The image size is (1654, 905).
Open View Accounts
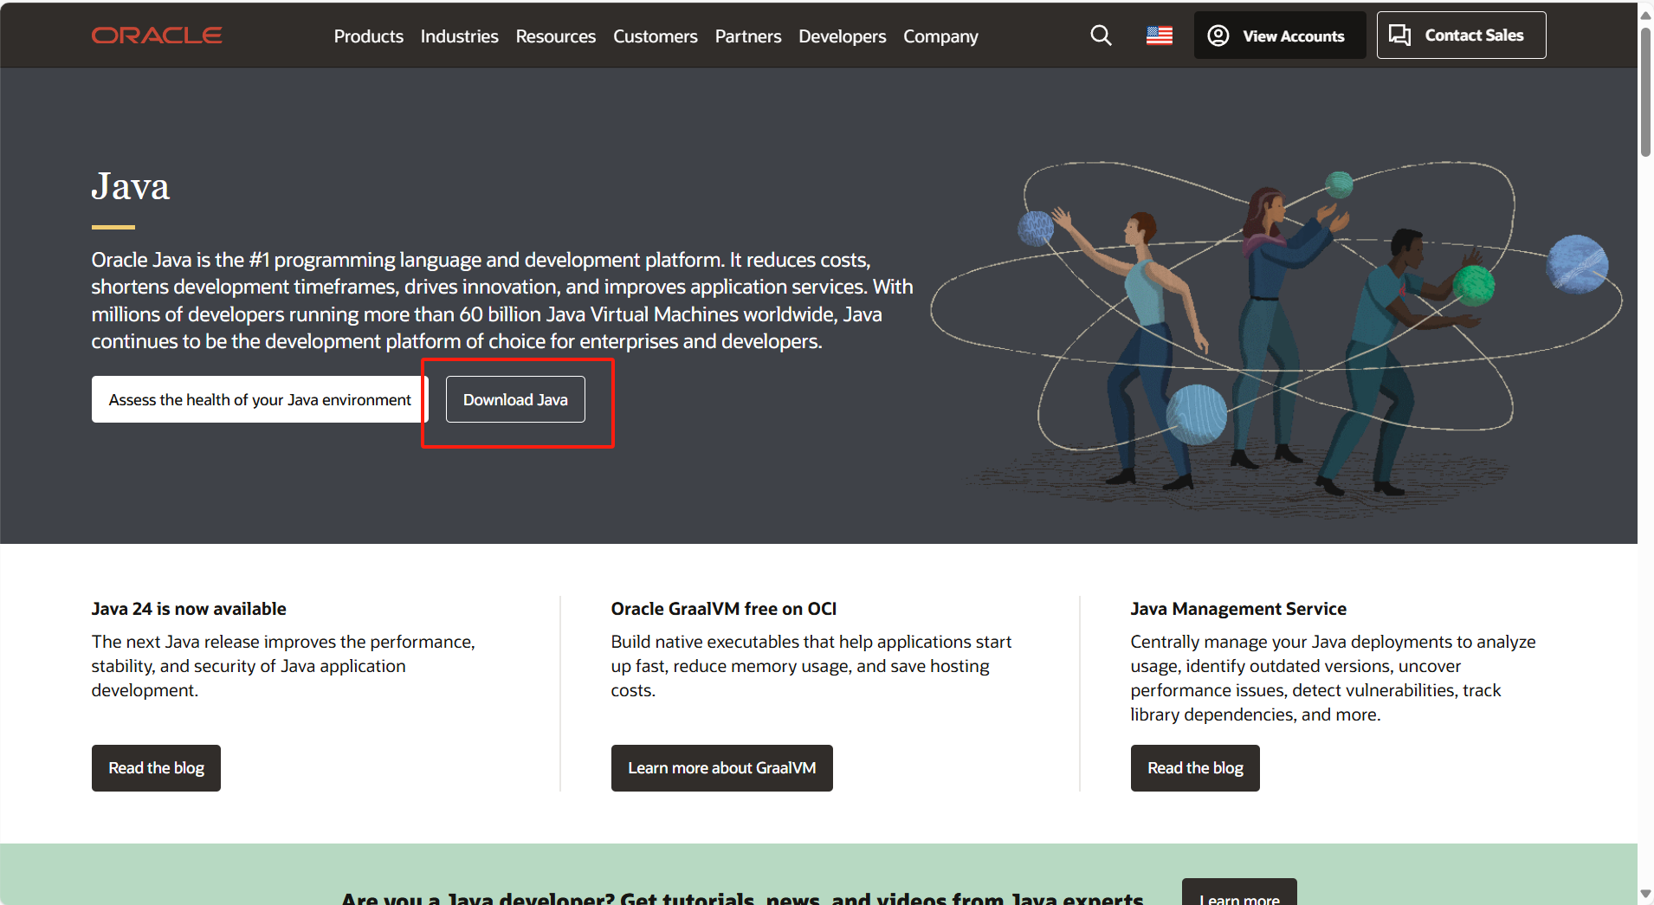1279,36
